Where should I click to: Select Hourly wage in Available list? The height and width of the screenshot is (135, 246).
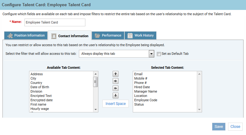pos(40,109)
